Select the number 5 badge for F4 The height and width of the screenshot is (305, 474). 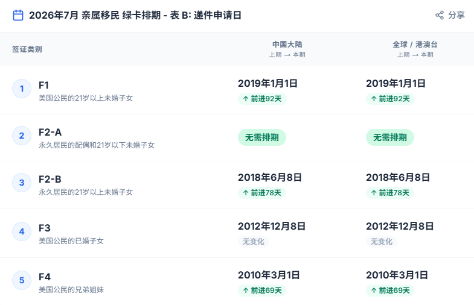pyautogui.click(x=22, y=280)
